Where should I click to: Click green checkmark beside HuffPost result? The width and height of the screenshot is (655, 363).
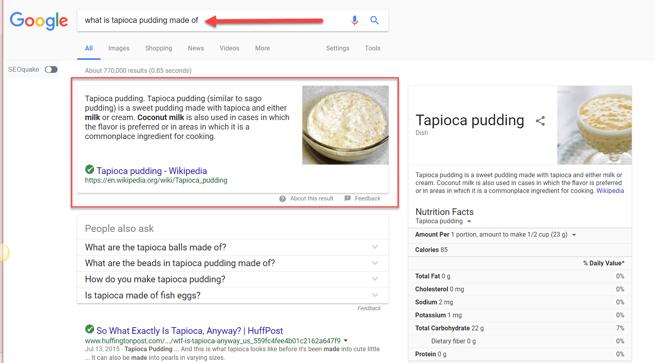(x=89, y=329)
